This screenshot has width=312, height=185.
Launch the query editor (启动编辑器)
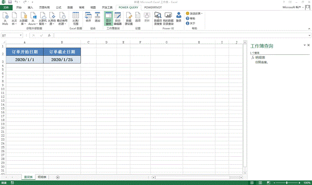pyautogui.click(x=117, y=18)
